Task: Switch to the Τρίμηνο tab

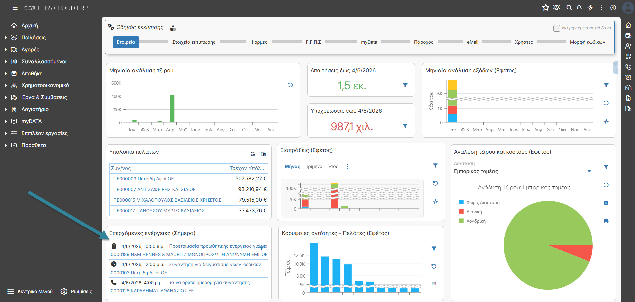Action: tap(314, 167)
